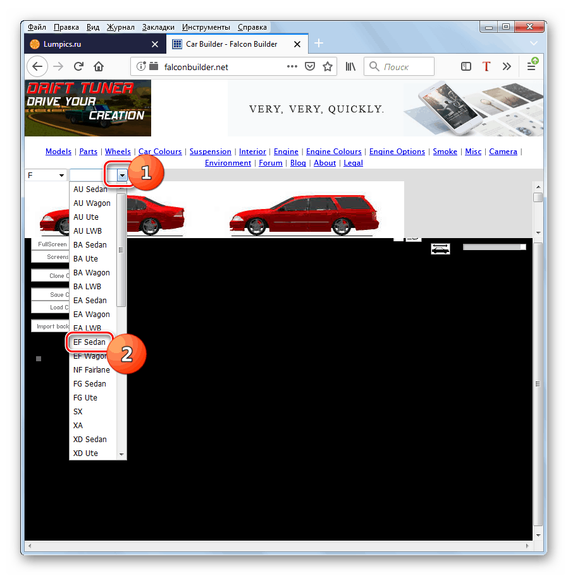The width and height of the screenshot is (568, 576).
Task: Bookmark the page with the star icon
Action: 328,66
